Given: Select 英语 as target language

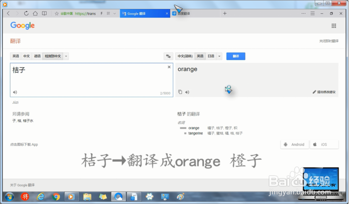Looking at the screenshot, I should pyautogui.click(x=200, y=56).
